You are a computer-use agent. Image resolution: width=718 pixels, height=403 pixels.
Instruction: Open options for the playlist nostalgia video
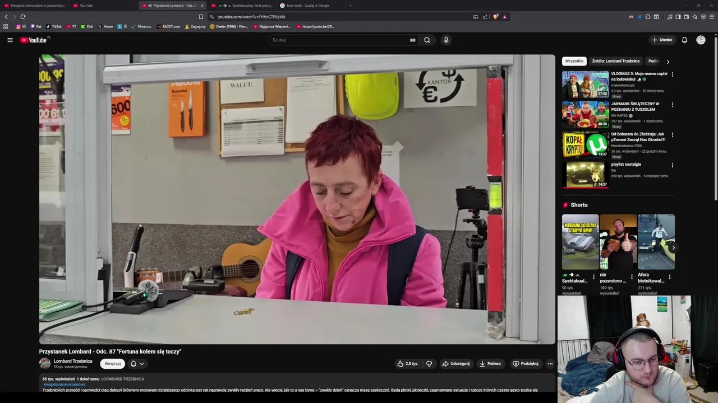[672, 165]
